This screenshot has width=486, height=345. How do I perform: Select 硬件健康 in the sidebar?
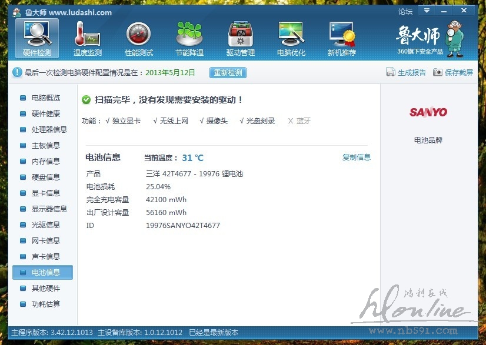[45, 114]
